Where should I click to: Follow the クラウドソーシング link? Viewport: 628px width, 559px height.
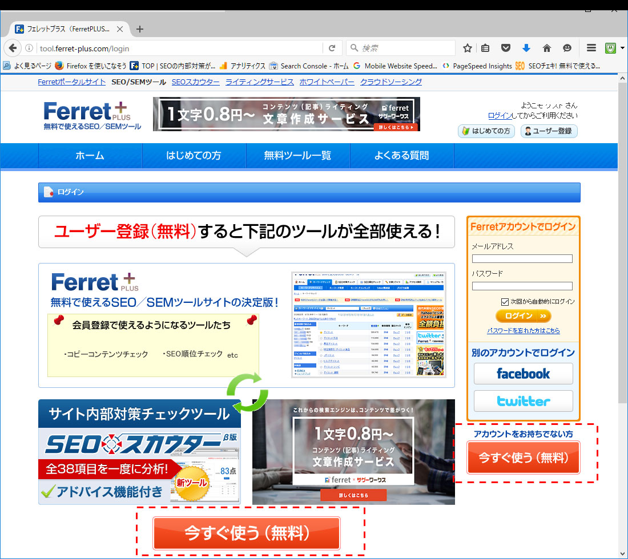[x=391, y=82]
